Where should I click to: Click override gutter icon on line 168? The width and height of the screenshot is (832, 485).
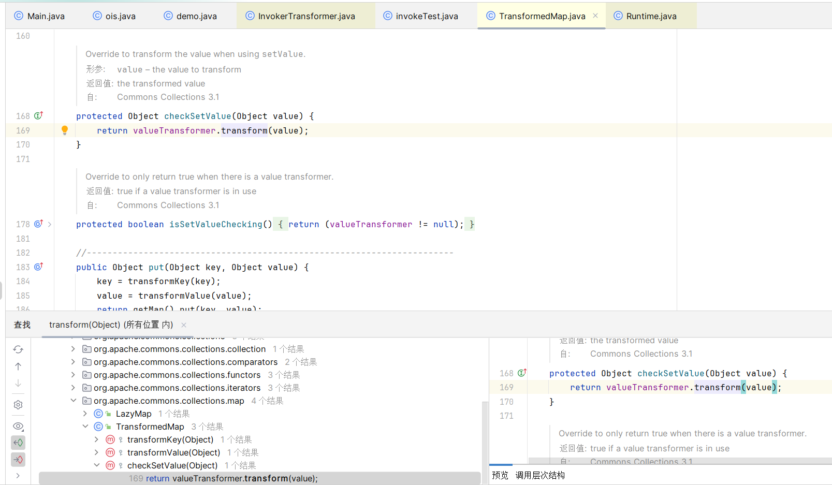point(39,115)
